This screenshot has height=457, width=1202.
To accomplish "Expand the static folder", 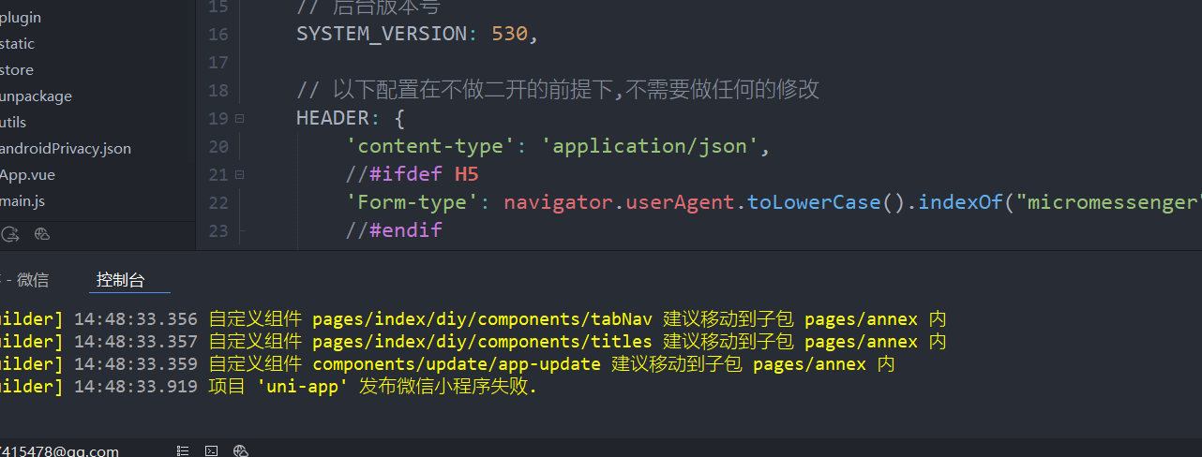I will pyautogui.click(x=18, y=44).
